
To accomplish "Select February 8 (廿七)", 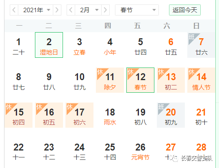I will click(19, 80).
